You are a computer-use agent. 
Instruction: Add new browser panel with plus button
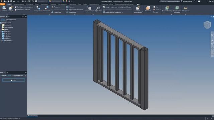click(x=9, y=17)
